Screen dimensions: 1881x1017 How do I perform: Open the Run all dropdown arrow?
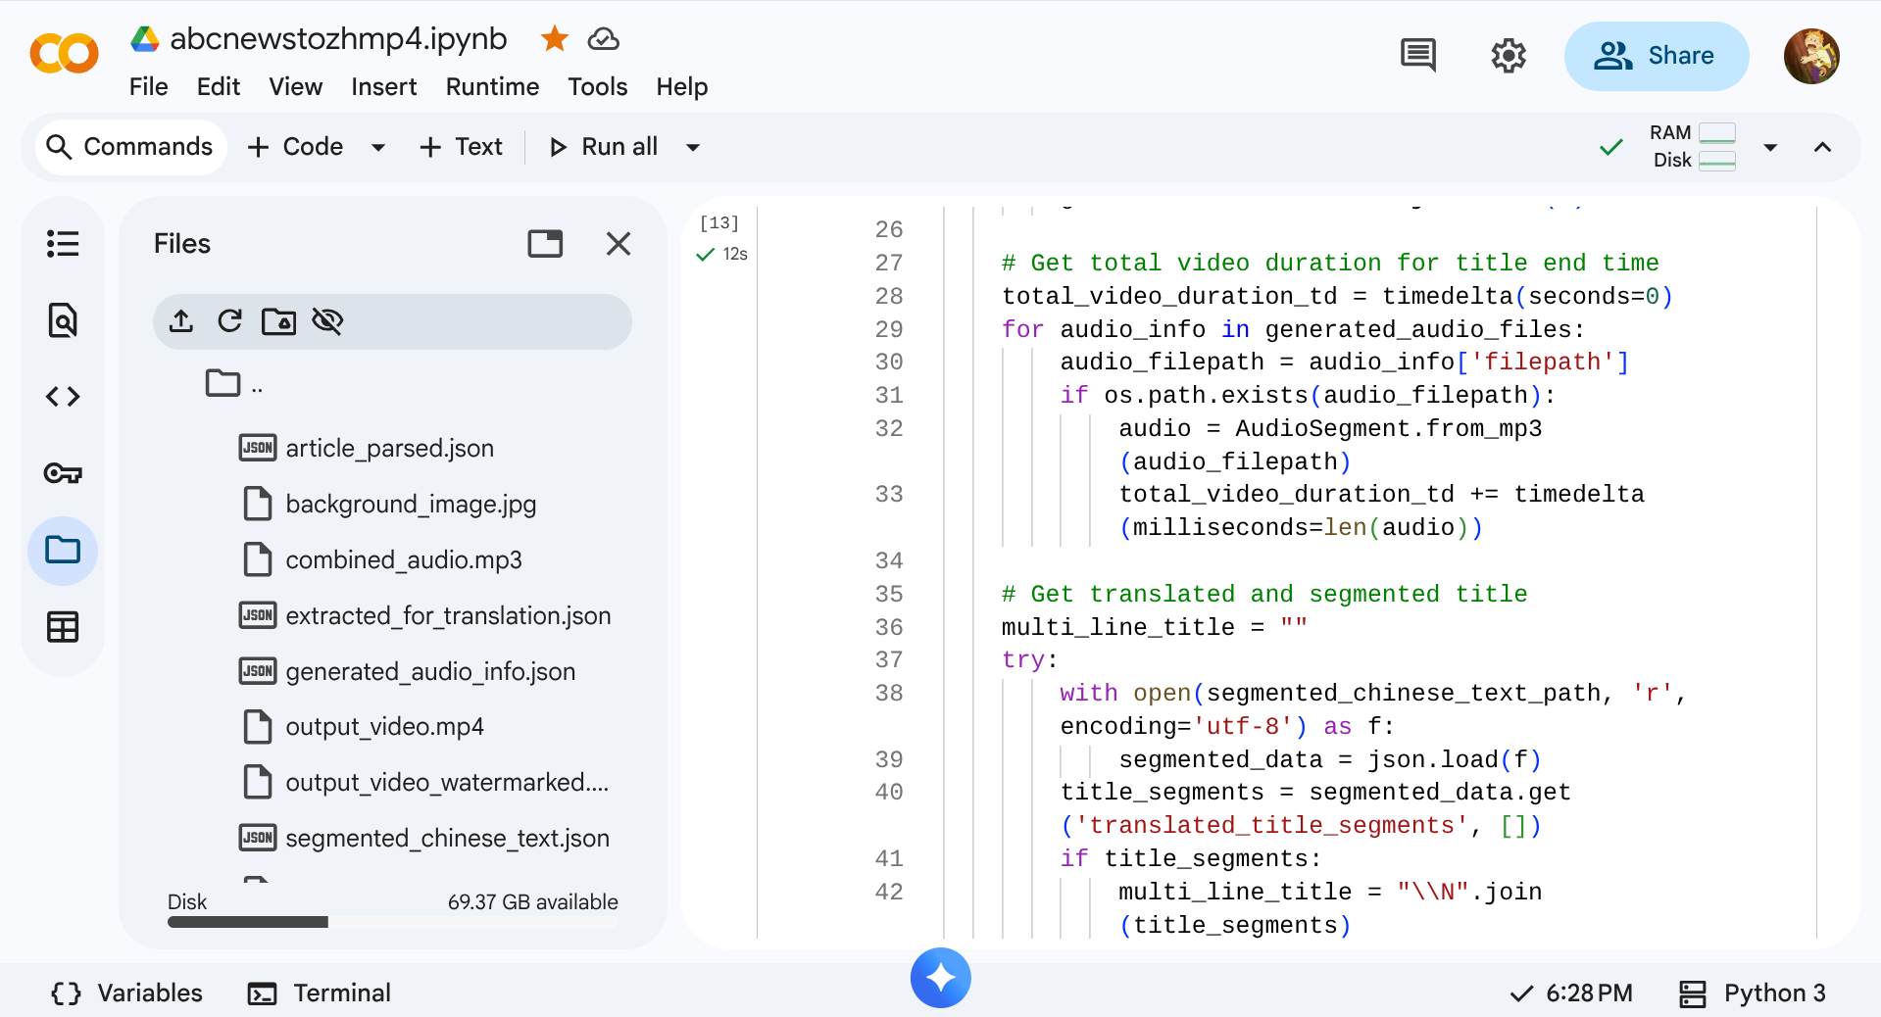pyautogui.click(x=693, y=147)
